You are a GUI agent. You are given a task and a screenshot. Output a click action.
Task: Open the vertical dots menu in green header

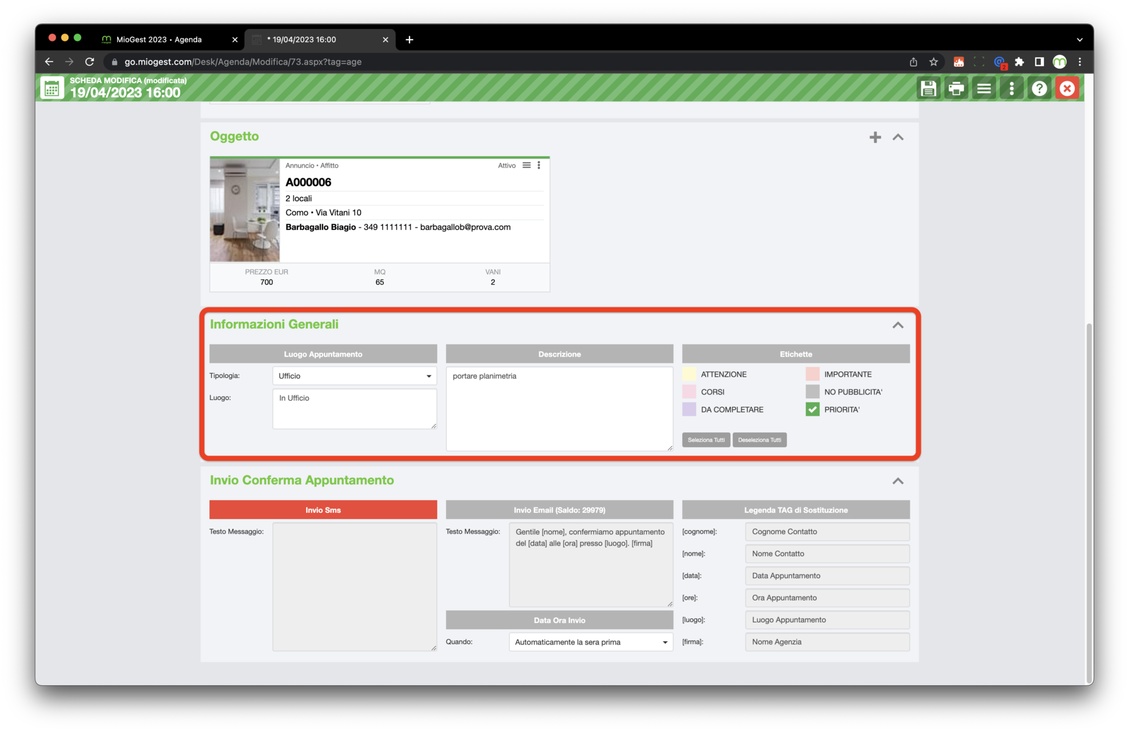pos(1011,89)
